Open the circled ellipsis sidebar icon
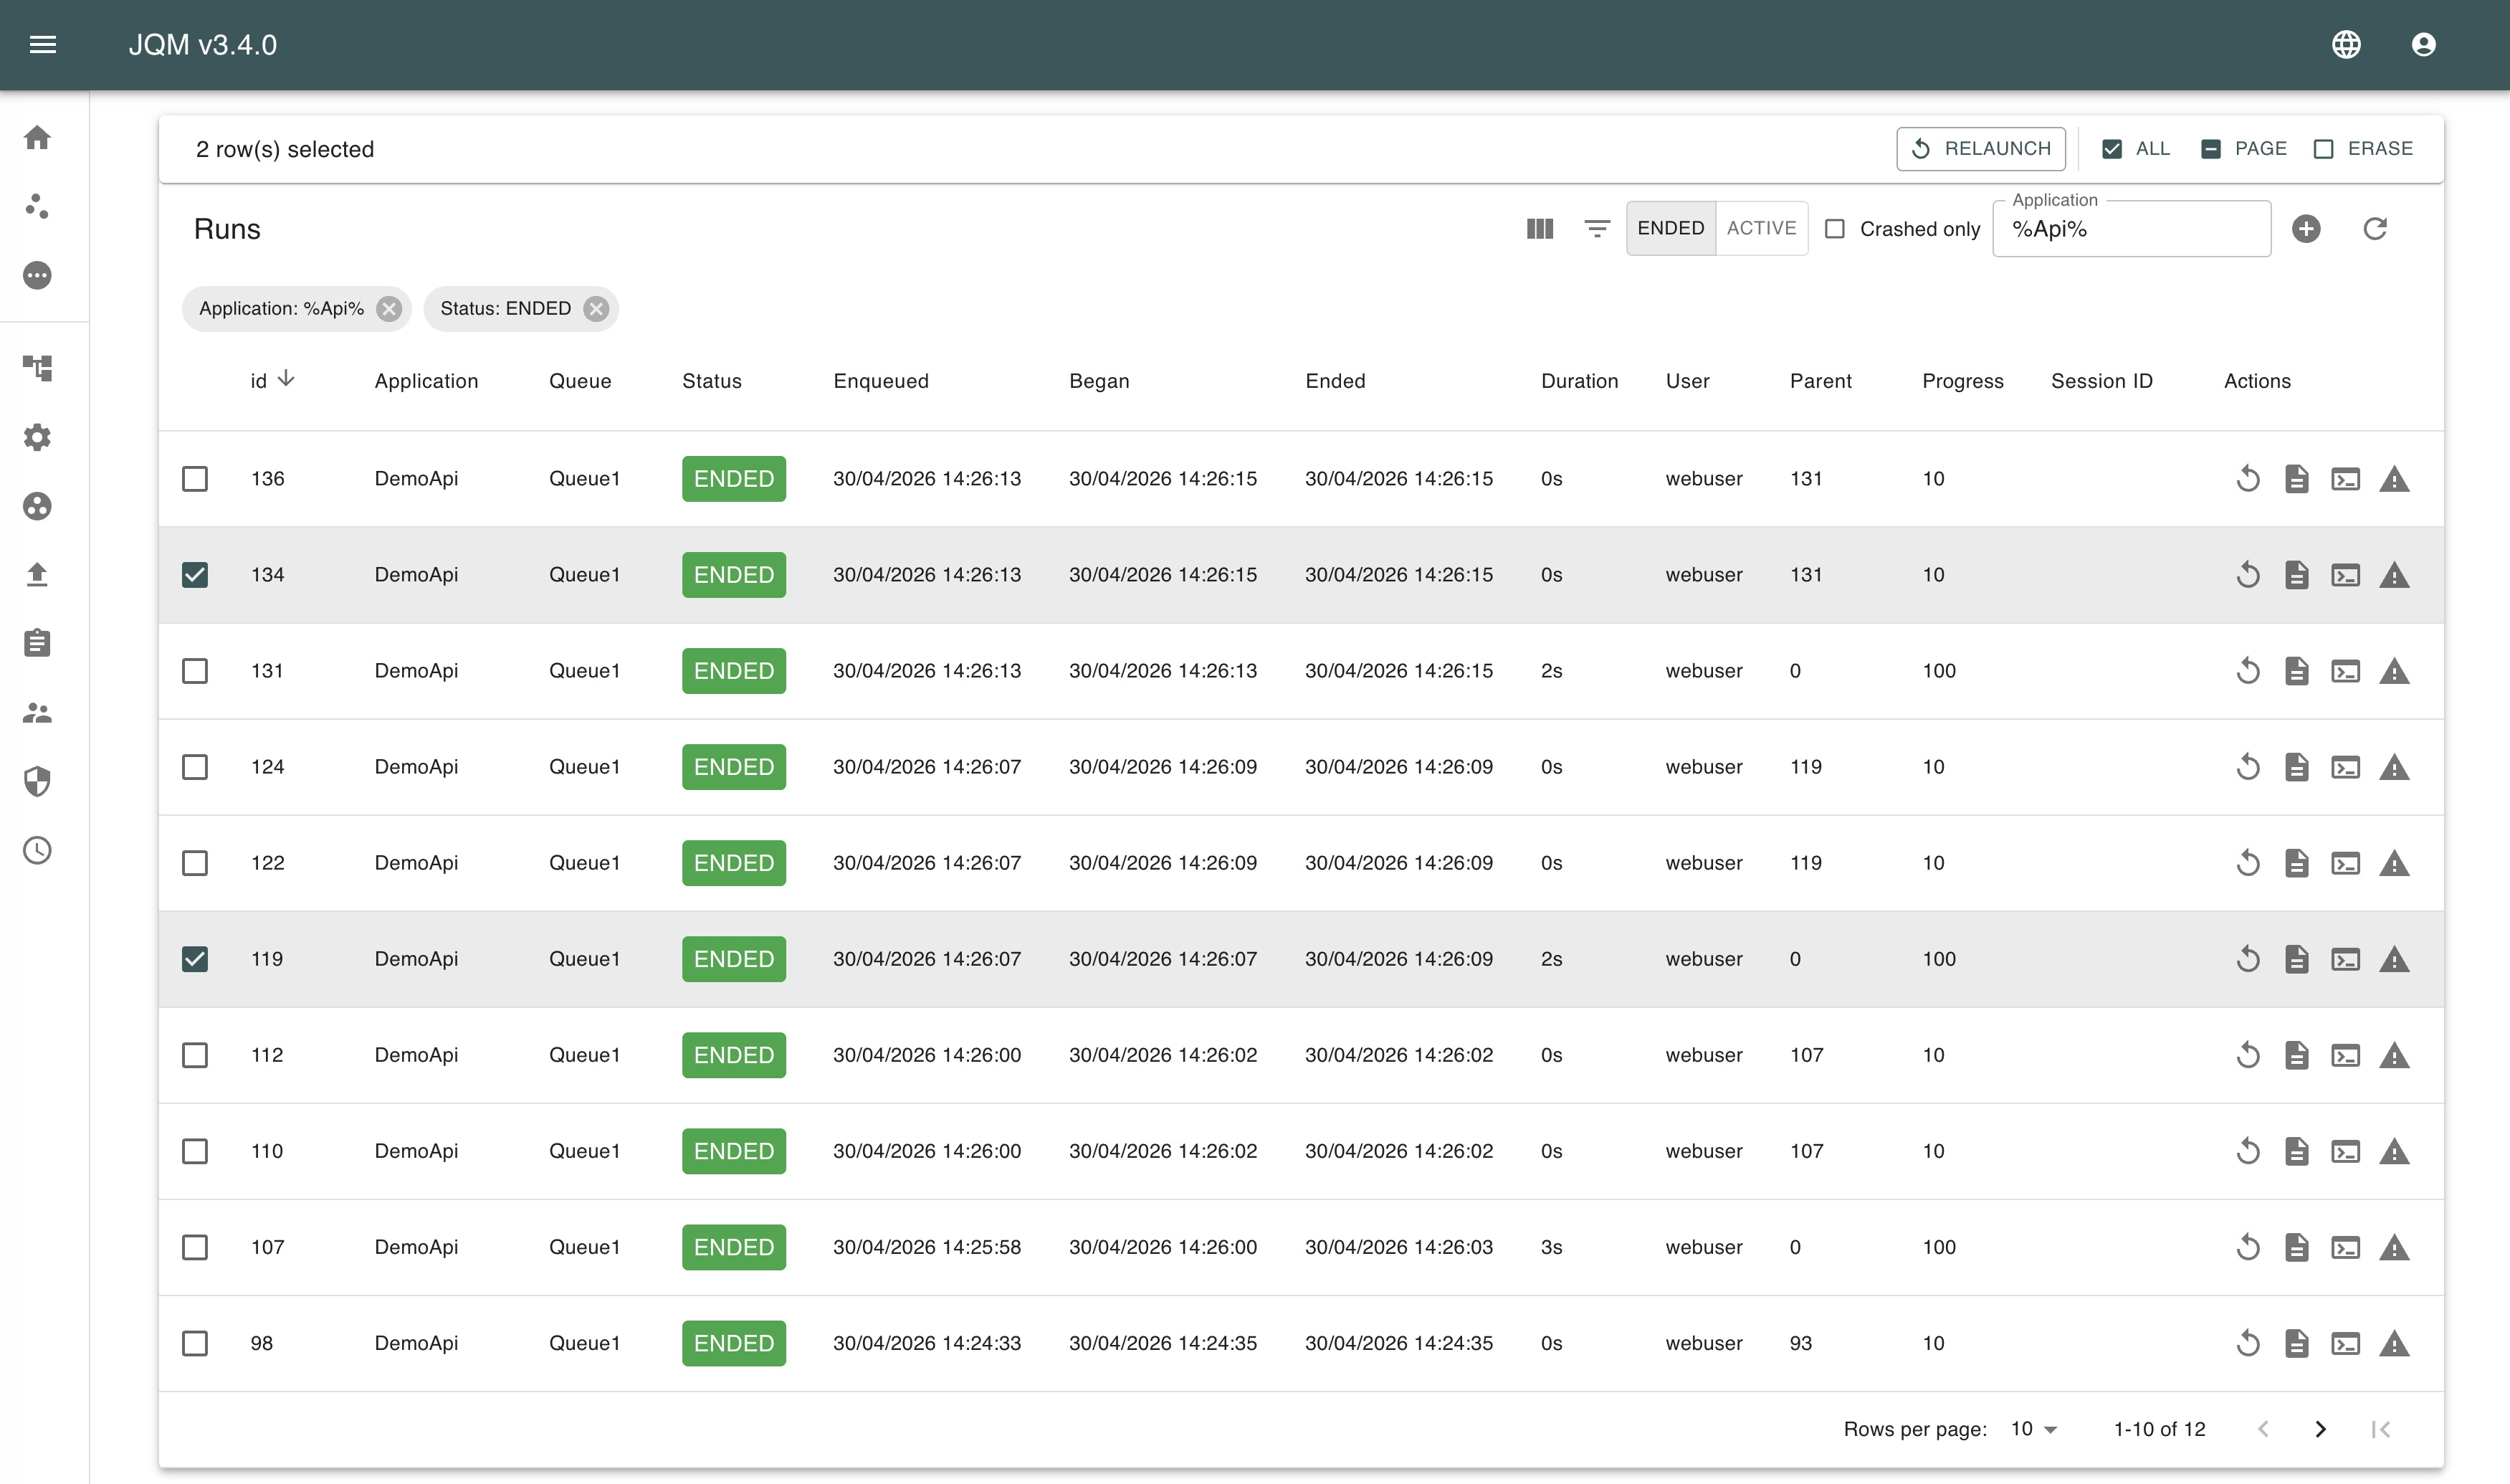The image size is (2510, 1484). click(x=37, y=275)
